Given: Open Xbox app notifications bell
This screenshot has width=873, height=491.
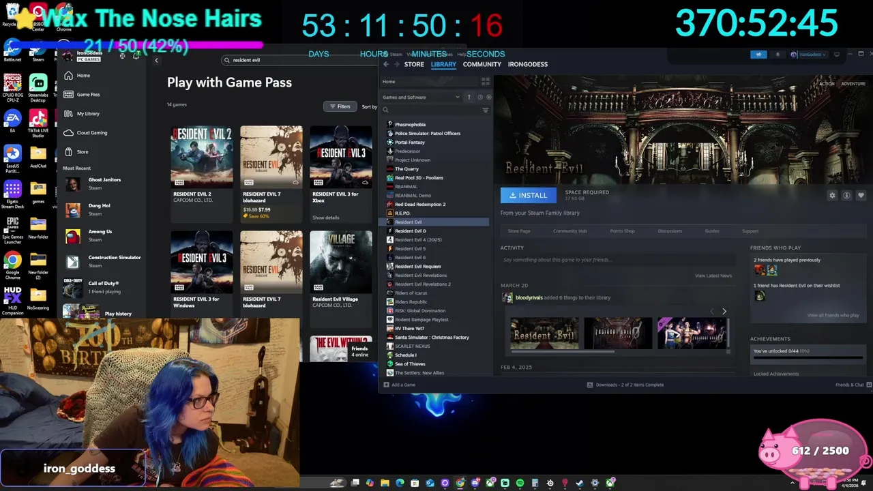Looking at the screenshot, I should [x=136, y=56].
